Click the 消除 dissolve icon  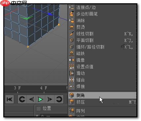[72, 20]
